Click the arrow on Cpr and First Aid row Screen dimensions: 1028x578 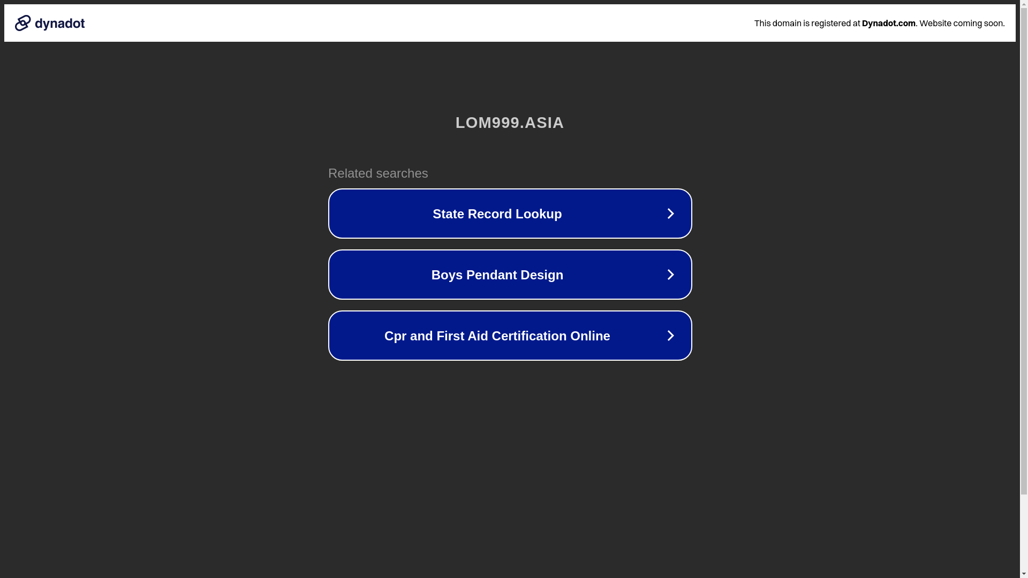coord(670,336)
